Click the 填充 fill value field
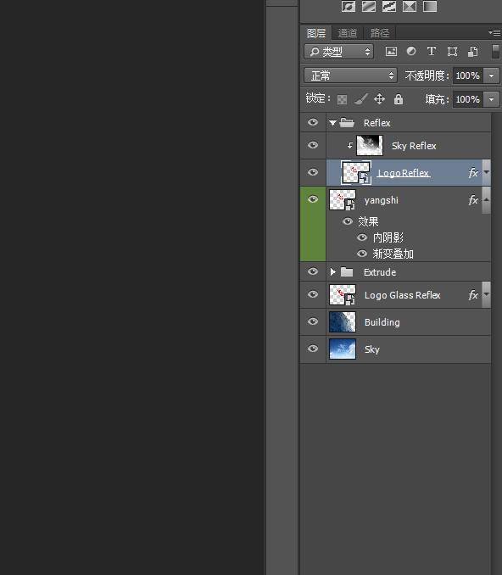 [468, 99]
